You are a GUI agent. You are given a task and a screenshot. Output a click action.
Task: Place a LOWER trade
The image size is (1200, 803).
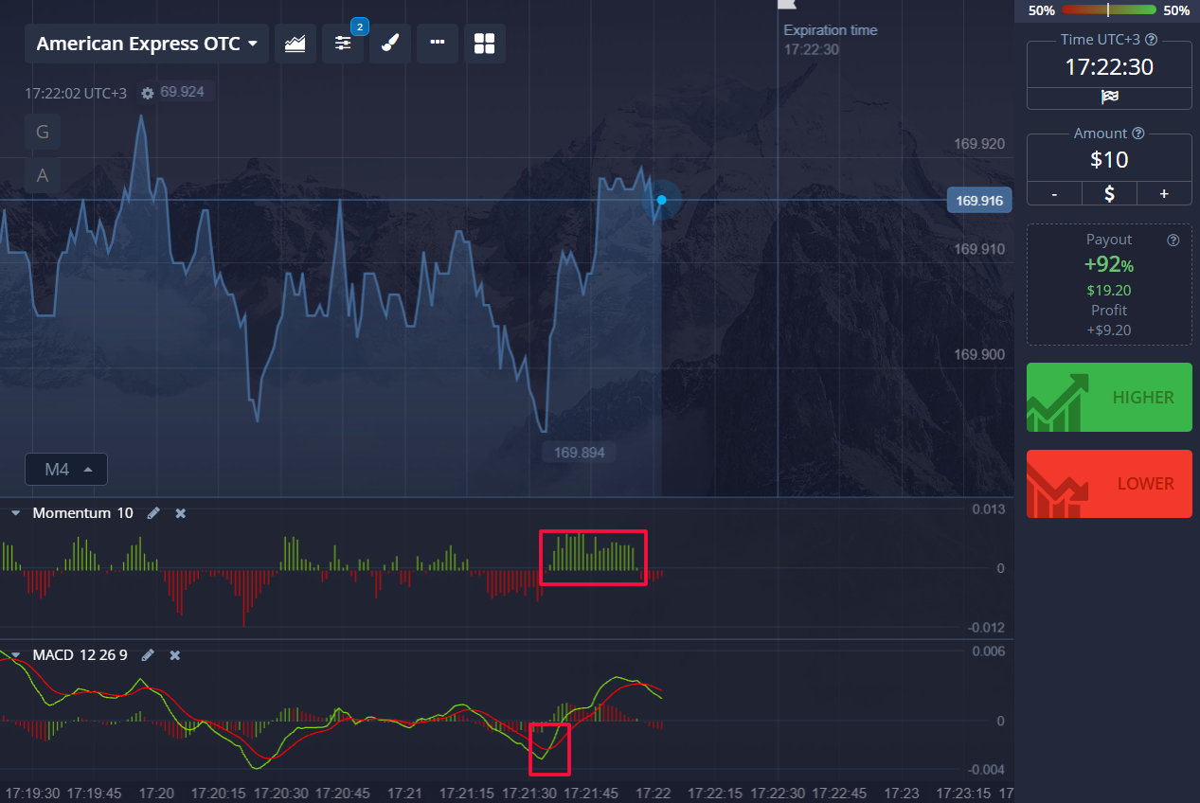[1109, 484]
